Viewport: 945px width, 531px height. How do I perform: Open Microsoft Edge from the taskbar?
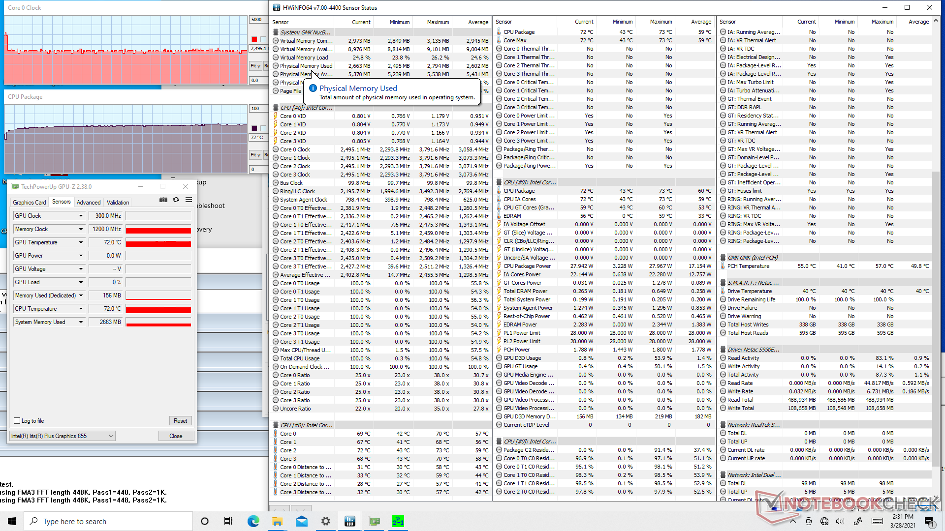click(x=253, y=521)
